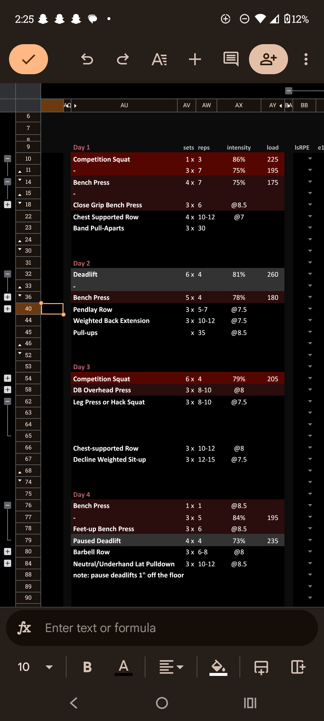Select row 22 header

click(x=28, y=216)
